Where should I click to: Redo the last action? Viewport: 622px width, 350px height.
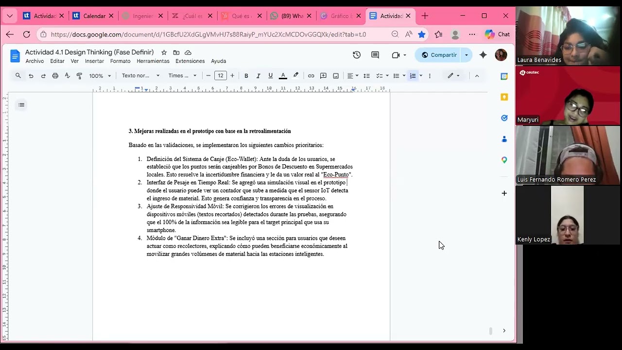pos(43,76)
